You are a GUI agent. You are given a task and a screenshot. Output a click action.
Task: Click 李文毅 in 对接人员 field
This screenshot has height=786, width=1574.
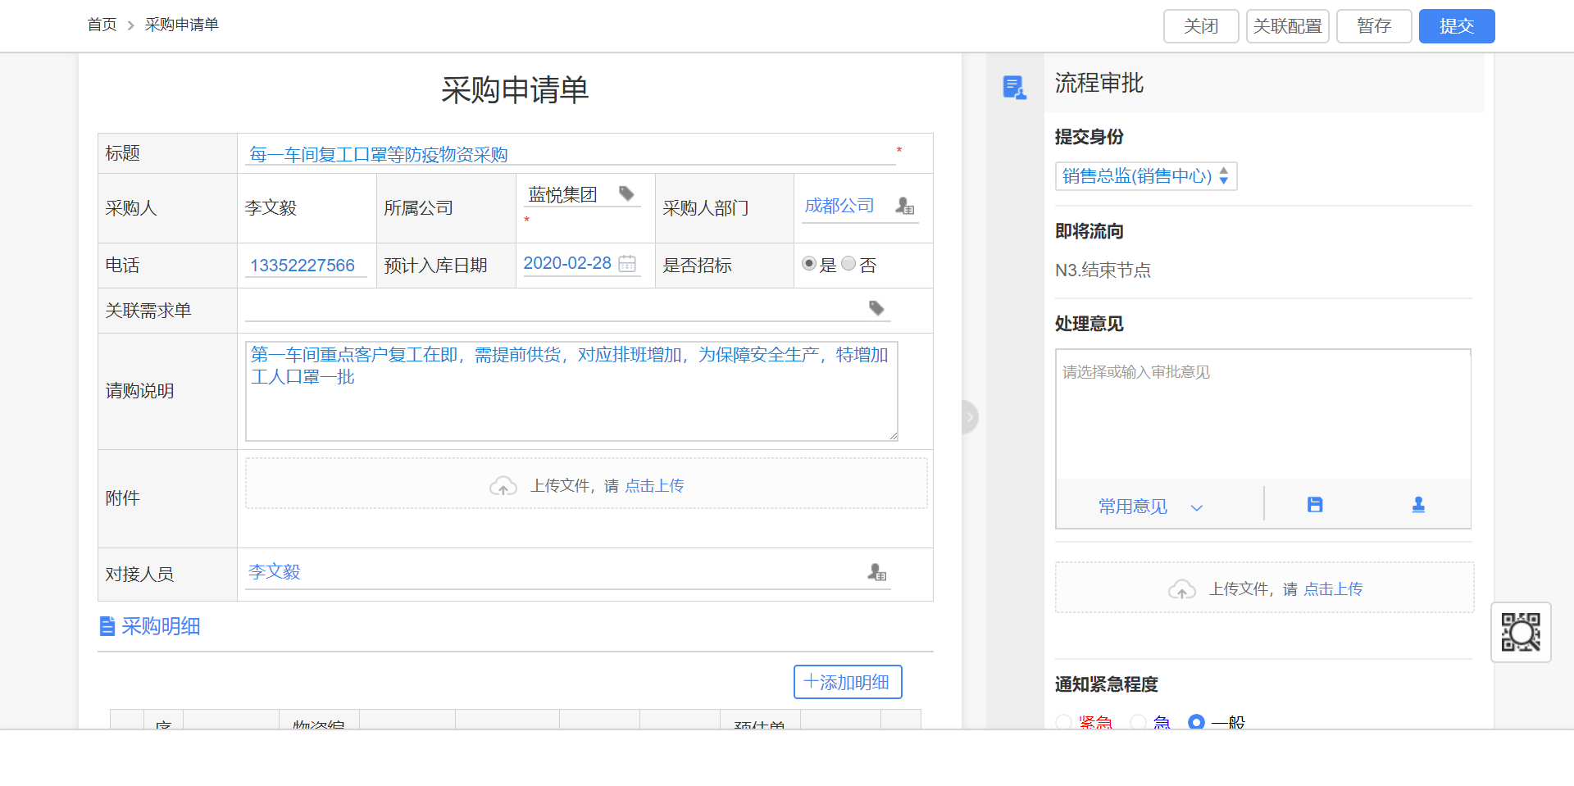pos(275,572)
